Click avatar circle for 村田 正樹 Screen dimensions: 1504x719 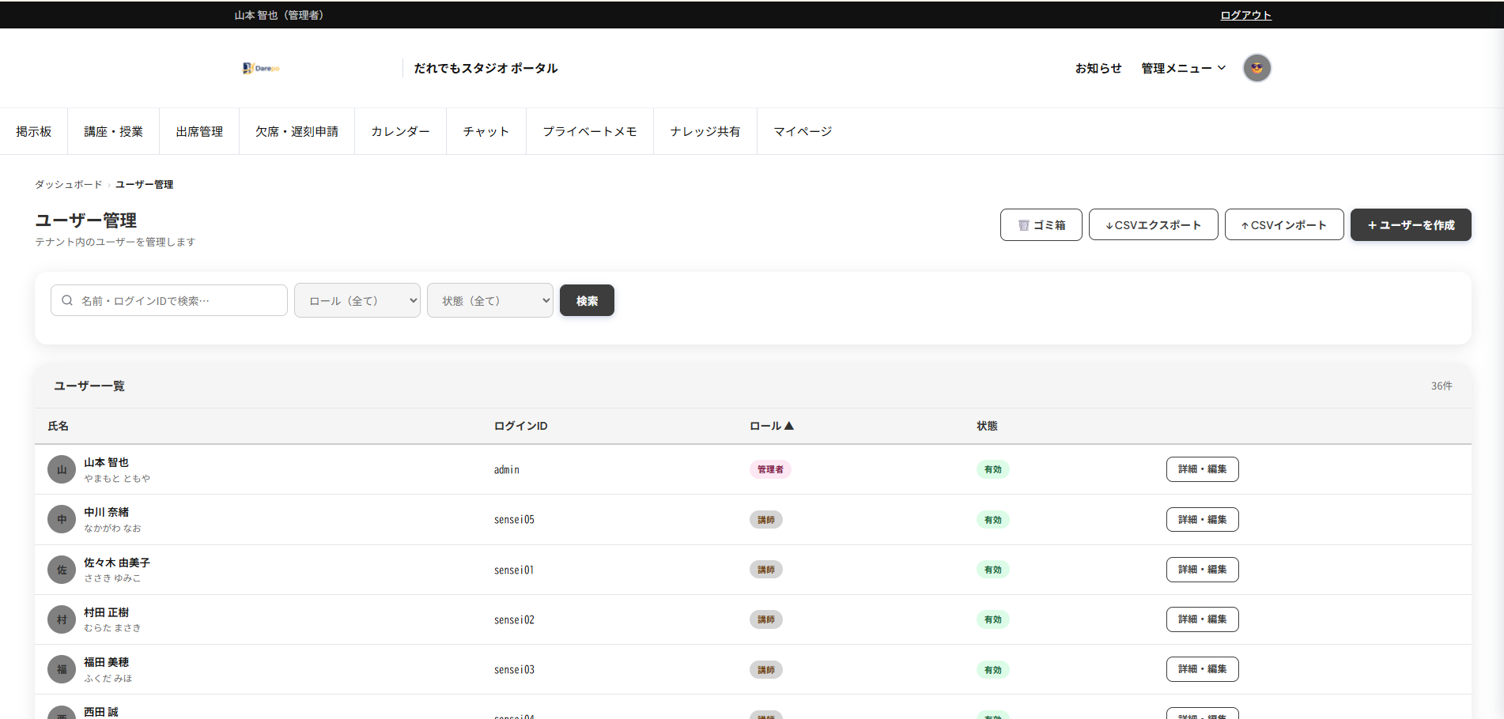click(62, 619)
